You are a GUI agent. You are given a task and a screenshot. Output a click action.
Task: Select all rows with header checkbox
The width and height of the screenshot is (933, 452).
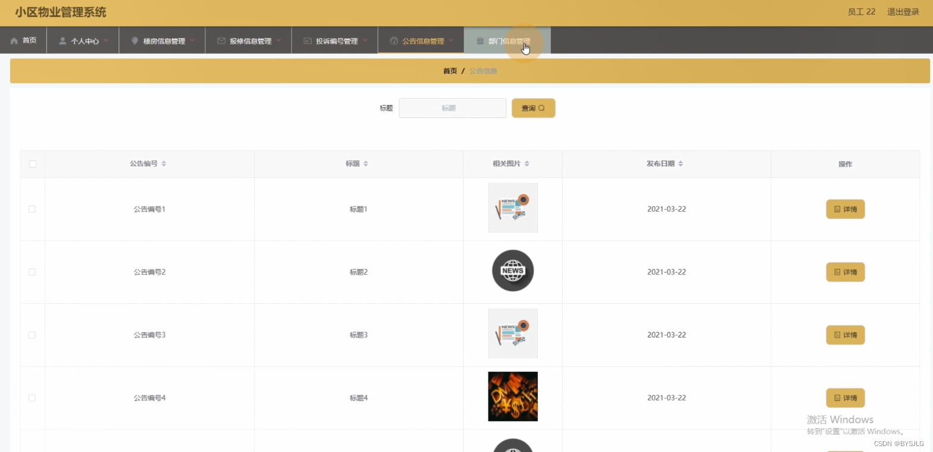(x=33, y=164)
